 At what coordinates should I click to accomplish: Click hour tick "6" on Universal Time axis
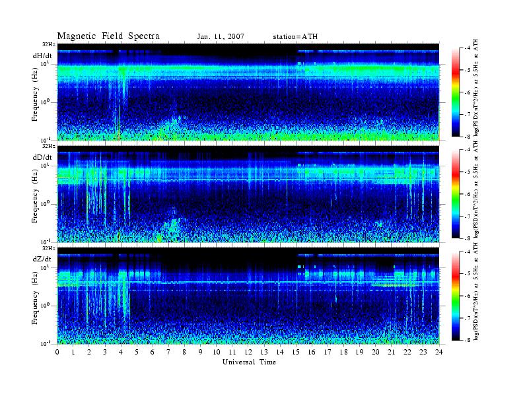pyautogui.click(x=153, y=353)
